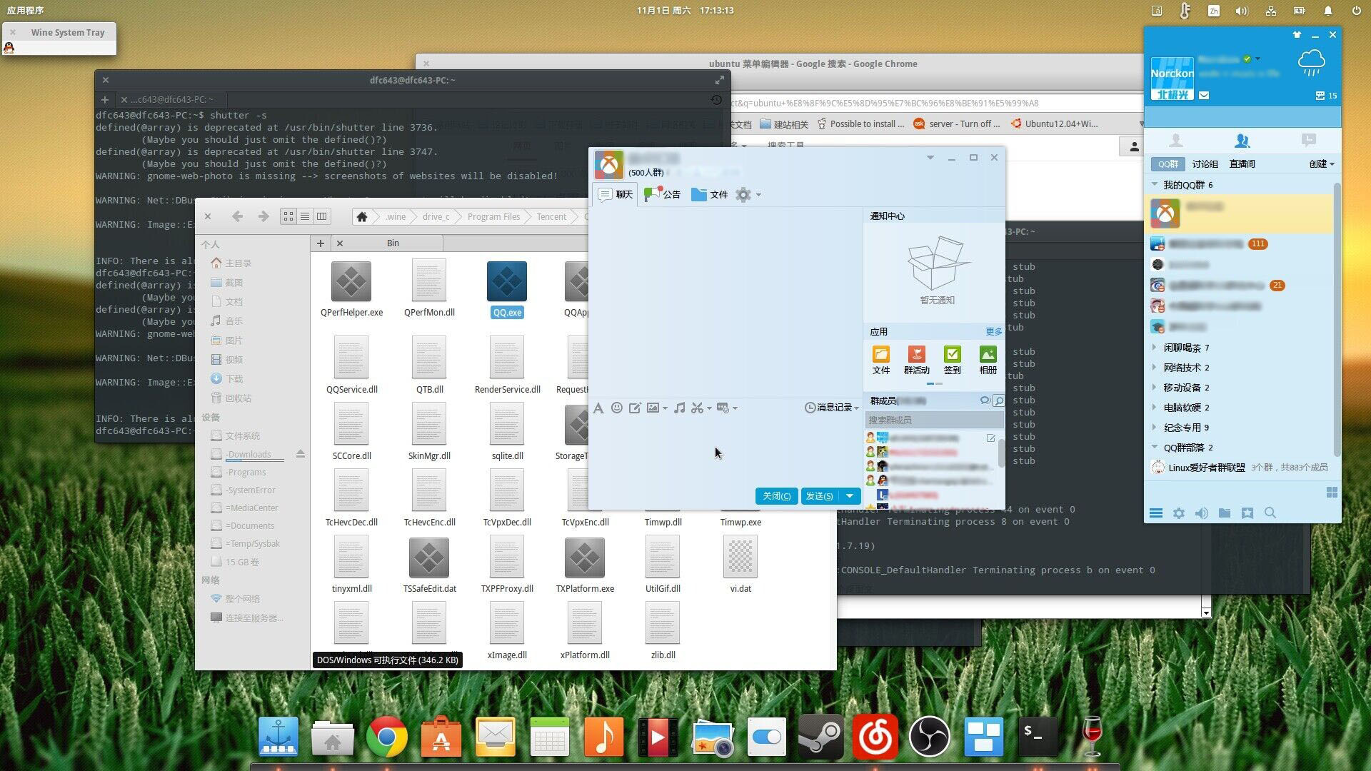
Task: Open the contacts tab in the QQ main panel
Action: [x=1175, y=141]
